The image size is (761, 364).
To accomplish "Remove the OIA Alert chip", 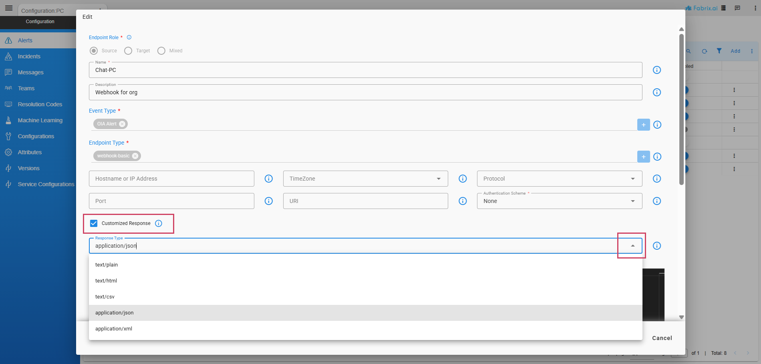I will 122,124.
